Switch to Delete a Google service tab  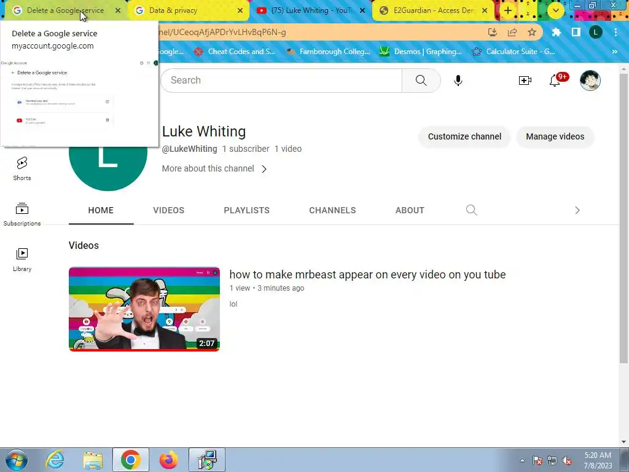coord(65,10)
